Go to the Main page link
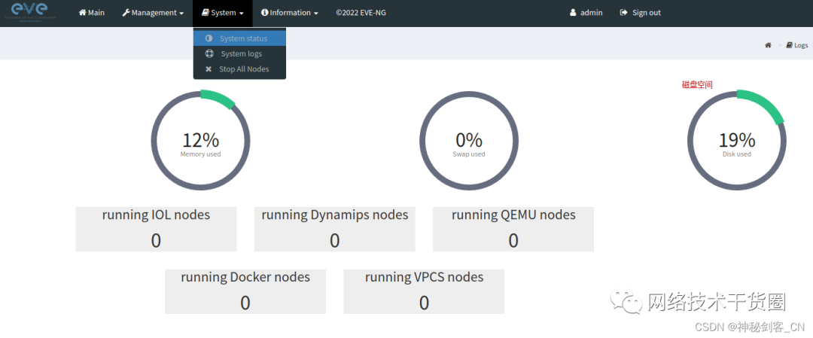This screenshot has width=813, height=338. pyautogui.click(x=96, y=13)
